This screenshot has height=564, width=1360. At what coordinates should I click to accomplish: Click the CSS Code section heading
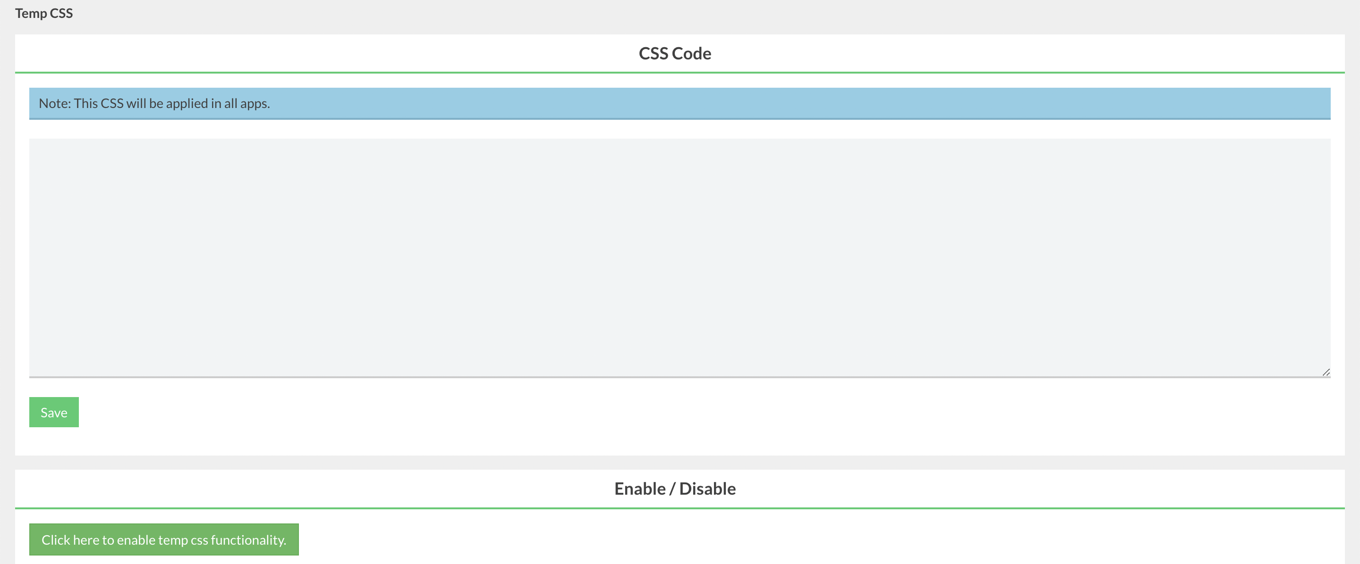675,53
